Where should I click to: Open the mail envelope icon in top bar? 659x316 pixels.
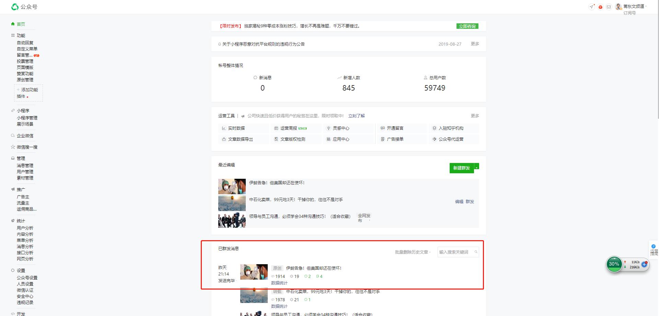[x=609, y=7]
